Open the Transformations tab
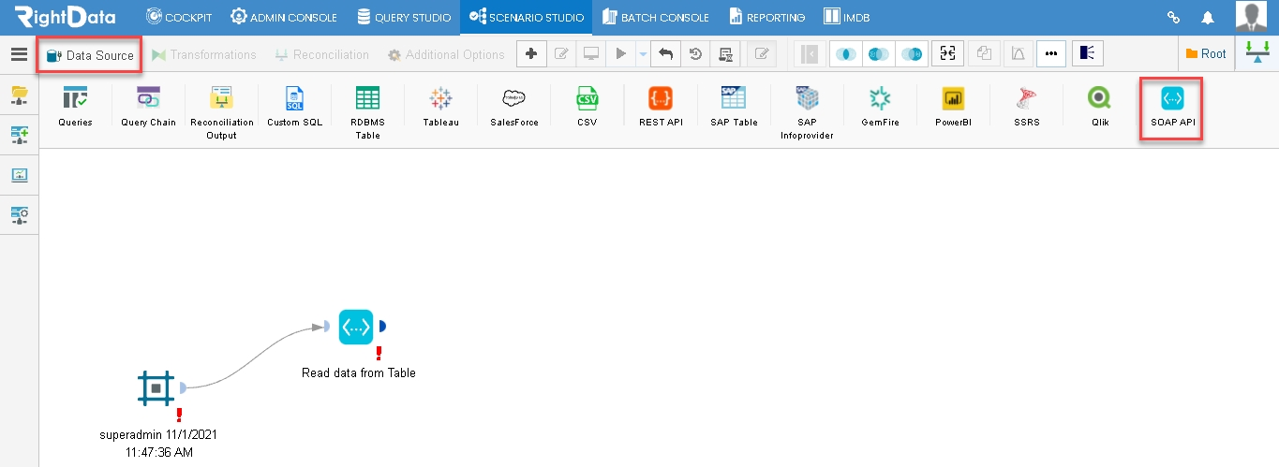The width and height of the screenshot is (1279, 467). pyautogui.click(x=203, y=55)
